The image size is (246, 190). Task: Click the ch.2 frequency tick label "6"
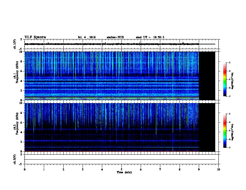tap(22, 123)
